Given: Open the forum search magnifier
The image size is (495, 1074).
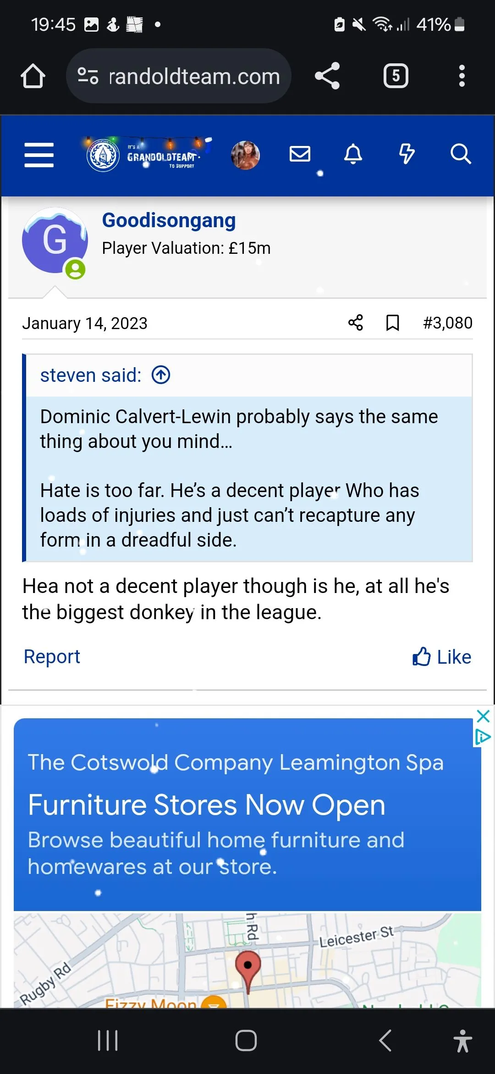Looking at the screenshot, I should point(460,154).
